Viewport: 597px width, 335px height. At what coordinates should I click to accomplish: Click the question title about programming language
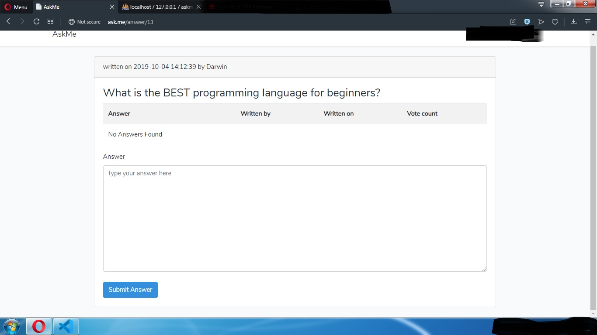(x=242, y=92)
